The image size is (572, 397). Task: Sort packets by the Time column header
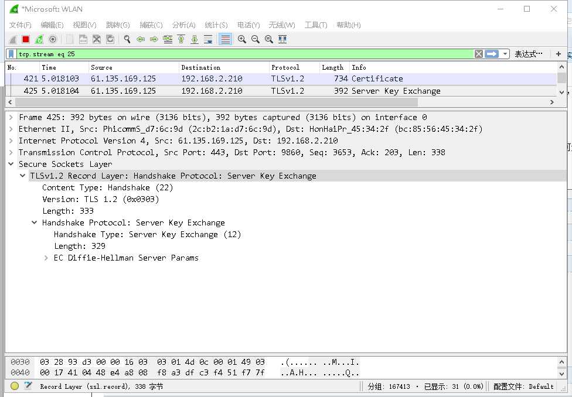click(64, 67)
